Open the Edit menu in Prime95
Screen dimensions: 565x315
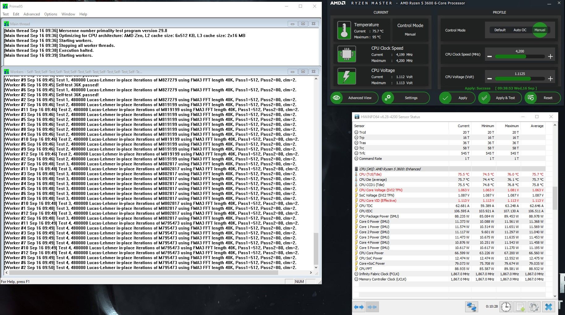pyautogui.click(x=16, y=14)
